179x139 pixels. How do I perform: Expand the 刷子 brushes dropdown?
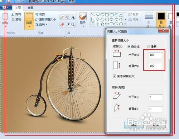(x=83, y=26)
